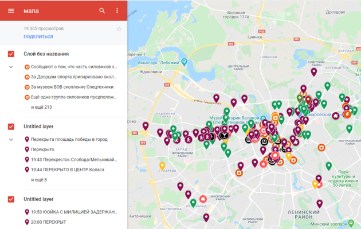Viewport: 361px width, 229px height.
Task: Star this map with the favorite icon
Action: (119, 28)
